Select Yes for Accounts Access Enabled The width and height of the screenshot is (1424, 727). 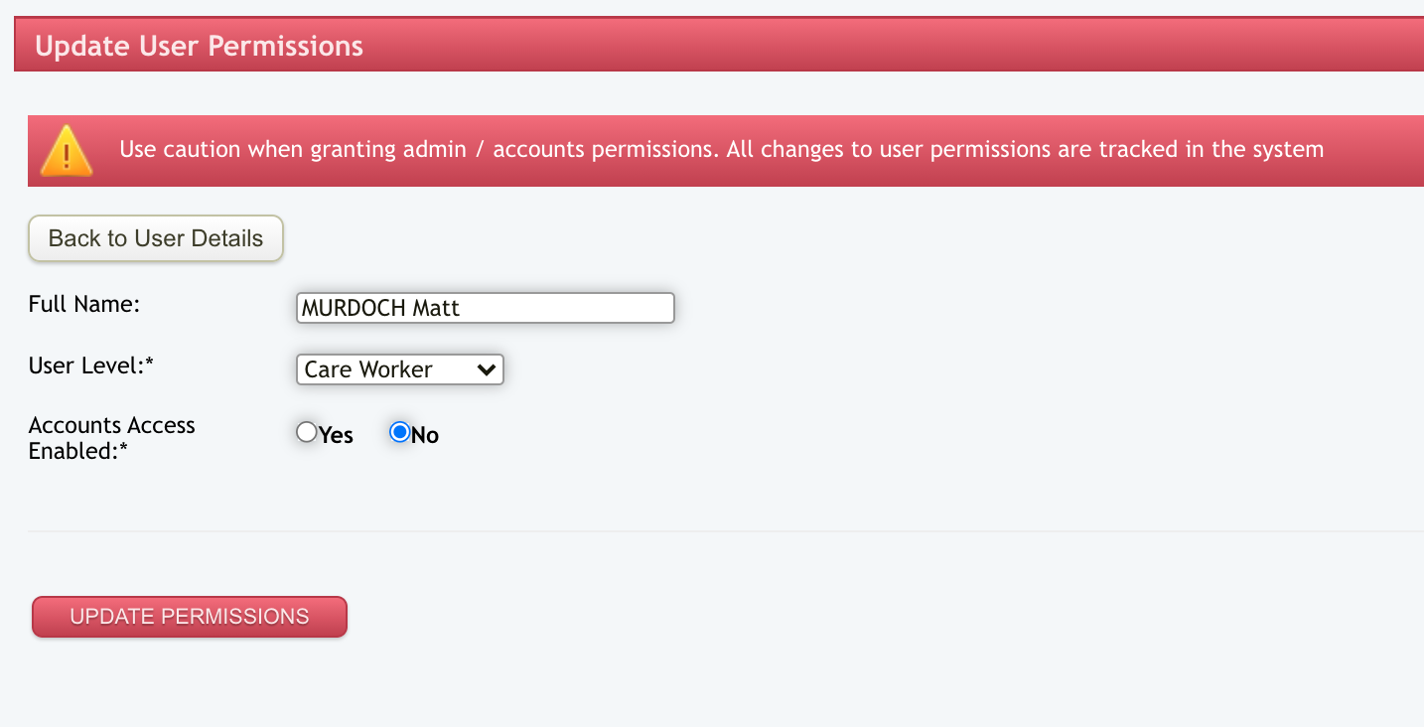307,433
